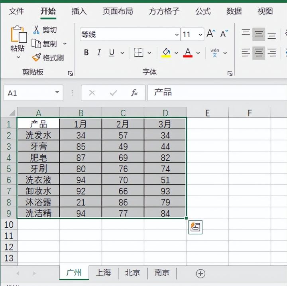Click previous sheet navigation arrow
This screenshot has width=287, height=286.
(x=18, y=273)
